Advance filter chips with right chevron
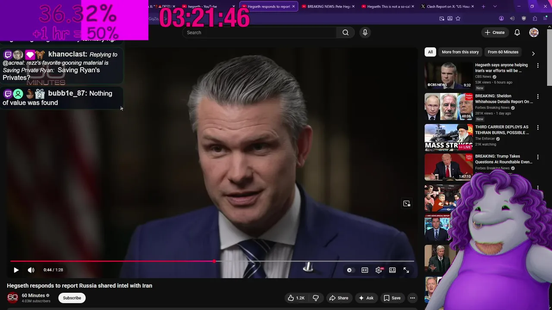Viewport: 552px width, 310px height. click(533, 53)
